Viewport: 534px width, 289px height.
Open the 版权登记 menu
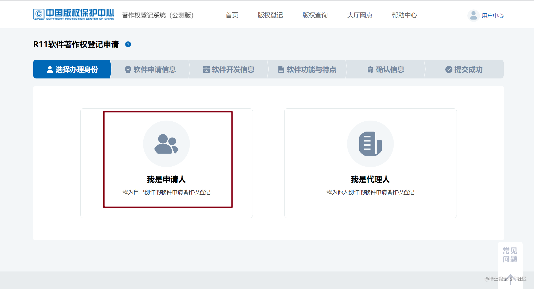point(270,15)
